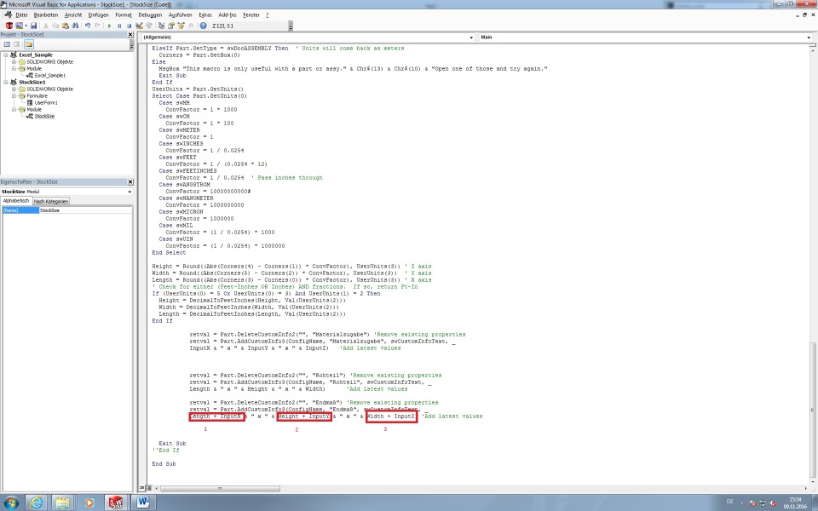Open the Extras menu
This screenshot has height=511, width=818.
(205, 15)
